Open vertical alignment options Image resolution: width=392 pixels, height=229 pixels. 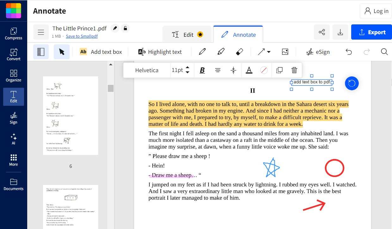233,70
